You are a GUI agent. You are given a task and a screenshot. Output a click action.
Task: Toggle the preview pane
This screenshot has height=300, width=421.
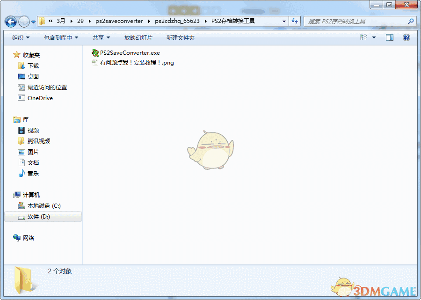[390, 38]
